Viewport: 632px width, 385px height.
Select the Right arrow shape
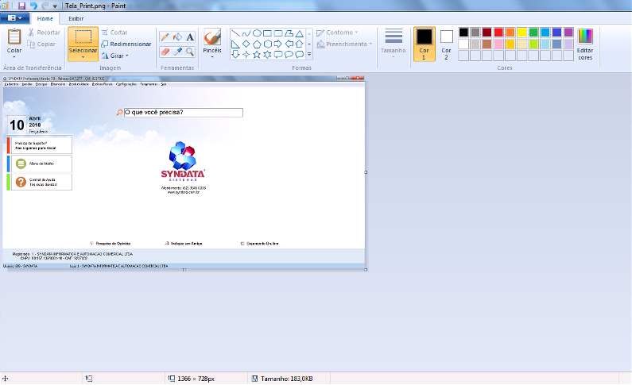point(278,44)
